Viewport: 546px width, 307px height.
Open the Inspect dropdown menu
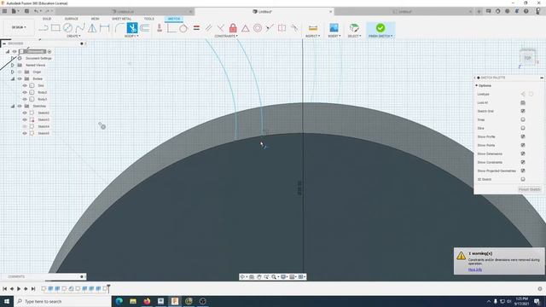[313, 36]
